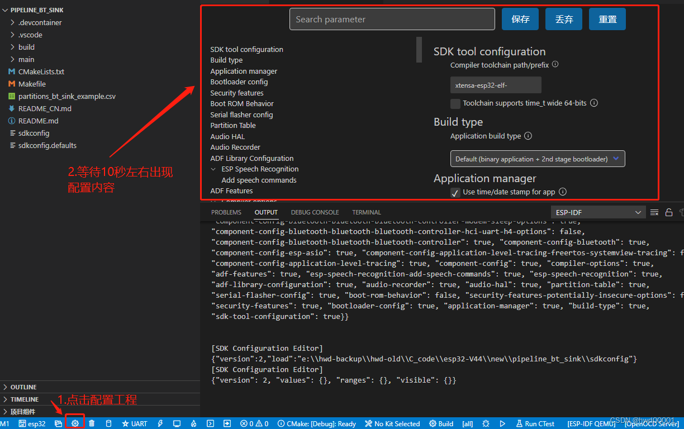Click ESP-IDF QEMU status item
684x429 pixels.
click(x=591, y=423)
